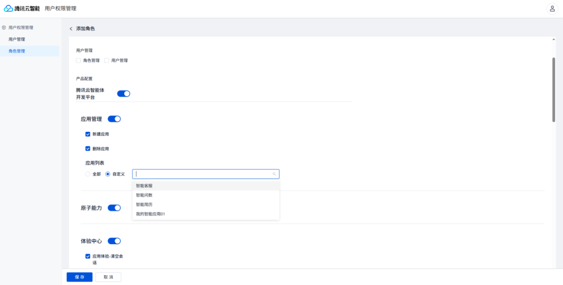This screenshot has height=285, width=563.
Task: Click the search icon in the application dropdown field
Action: click(274, 174)
